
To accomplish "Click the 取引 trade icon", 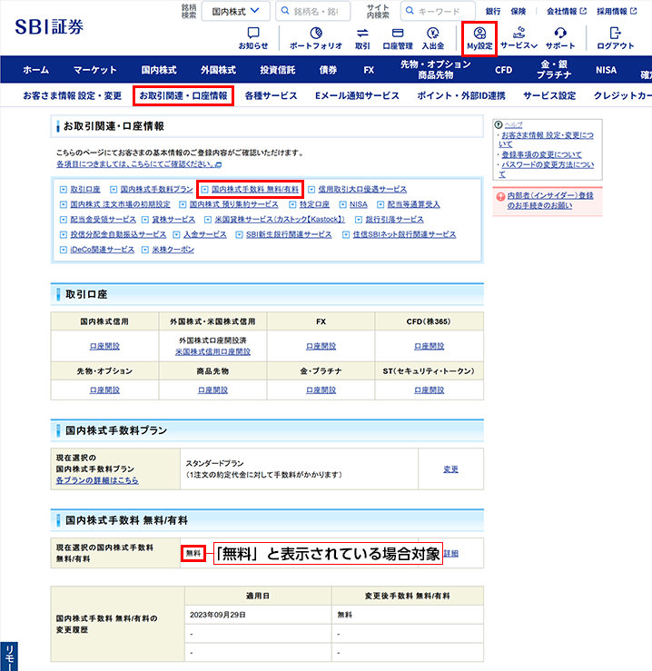I will tap(362, 38).
